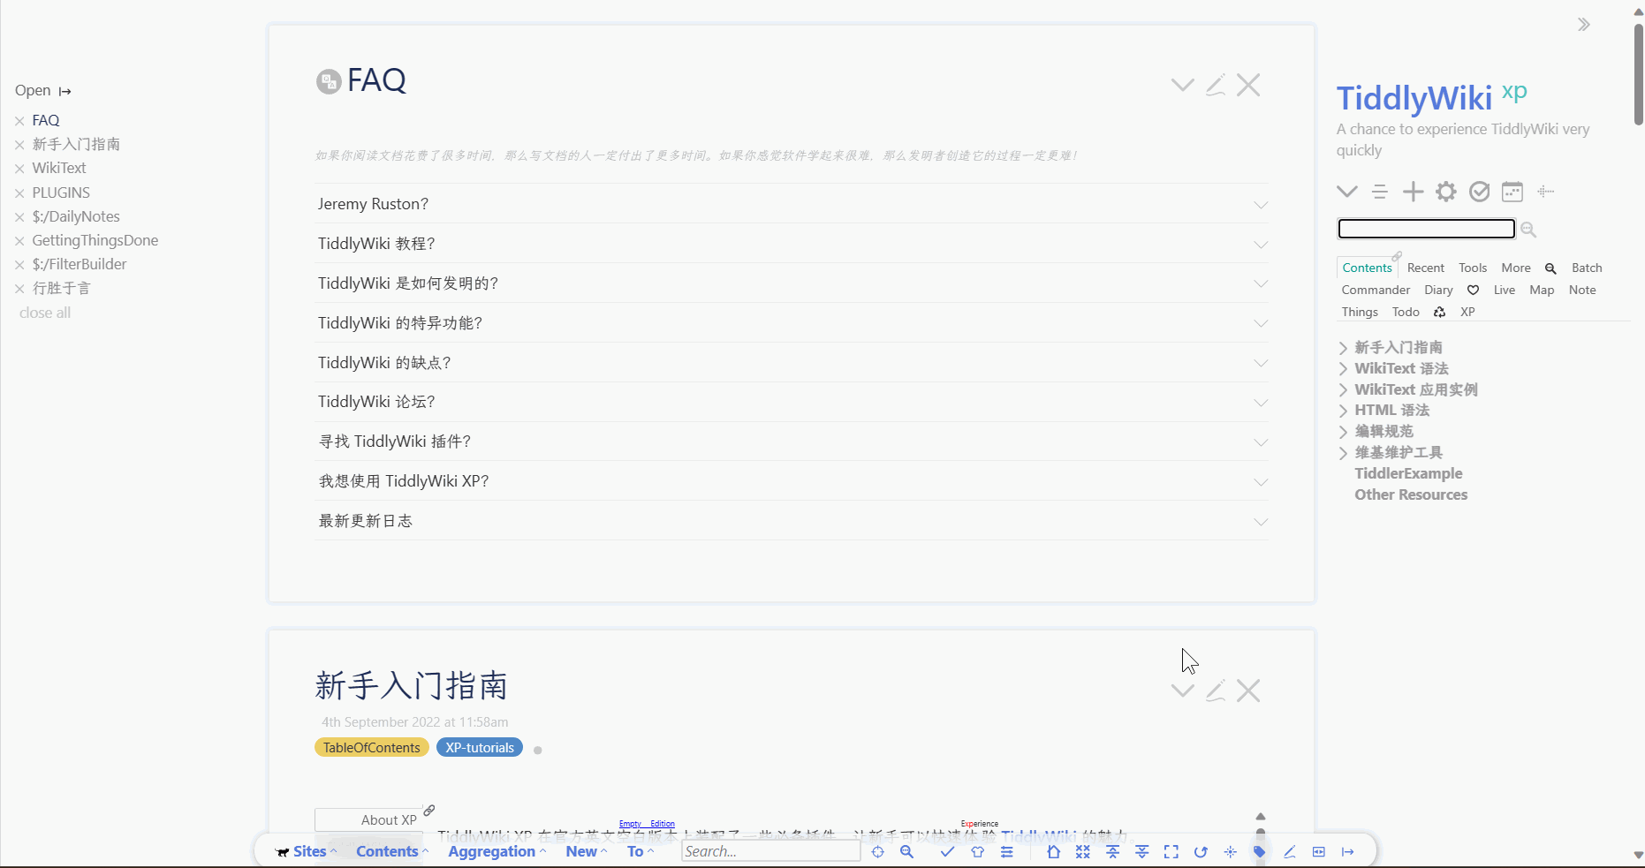Open the To menu in the bottom bar
The width and height of the screenshot is (1645, 868).
pyautogui.click(x=641, y=852)
